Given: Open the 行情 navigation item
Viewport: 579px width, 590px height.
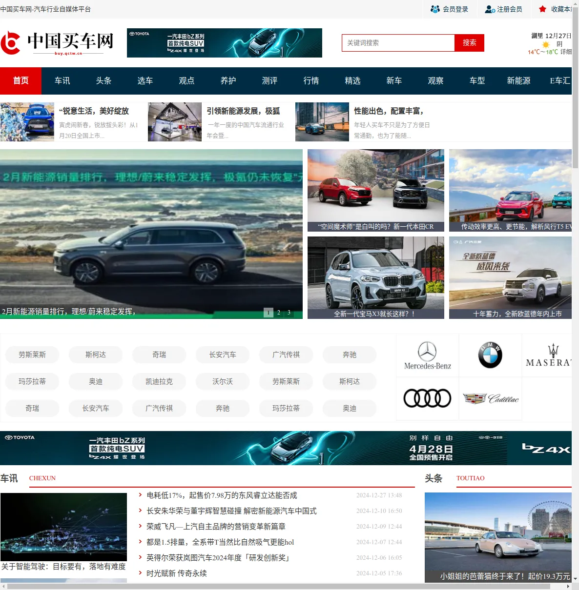Looking at the screenshot, I should (x=311, y=81).
